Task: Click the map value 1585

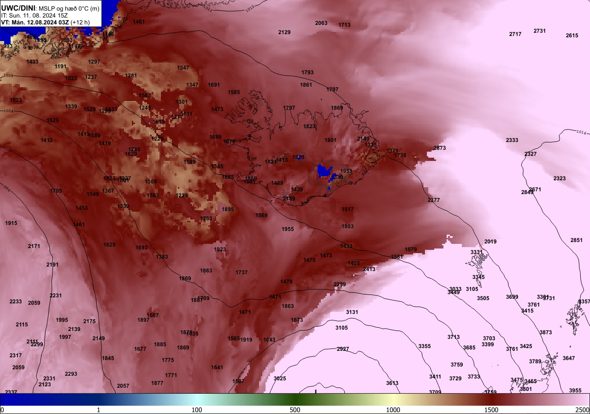Action: pyautogui.click(x=234, y=92)
